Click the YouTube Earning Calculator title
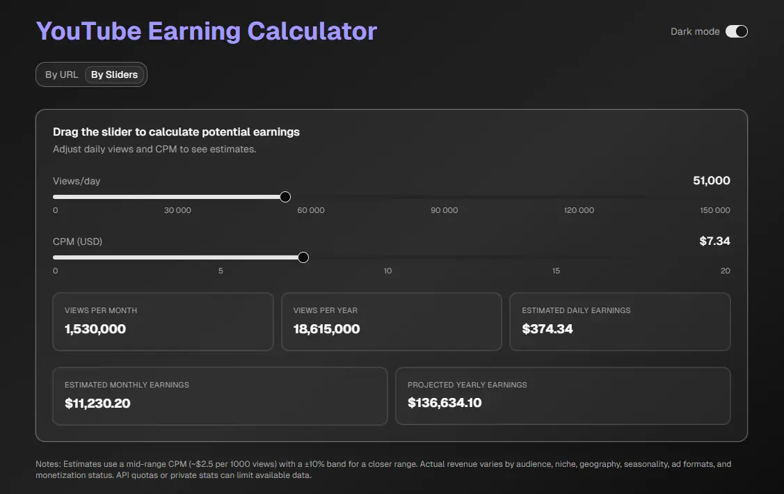This screenshot has width=784, height=494. [207, 31]
